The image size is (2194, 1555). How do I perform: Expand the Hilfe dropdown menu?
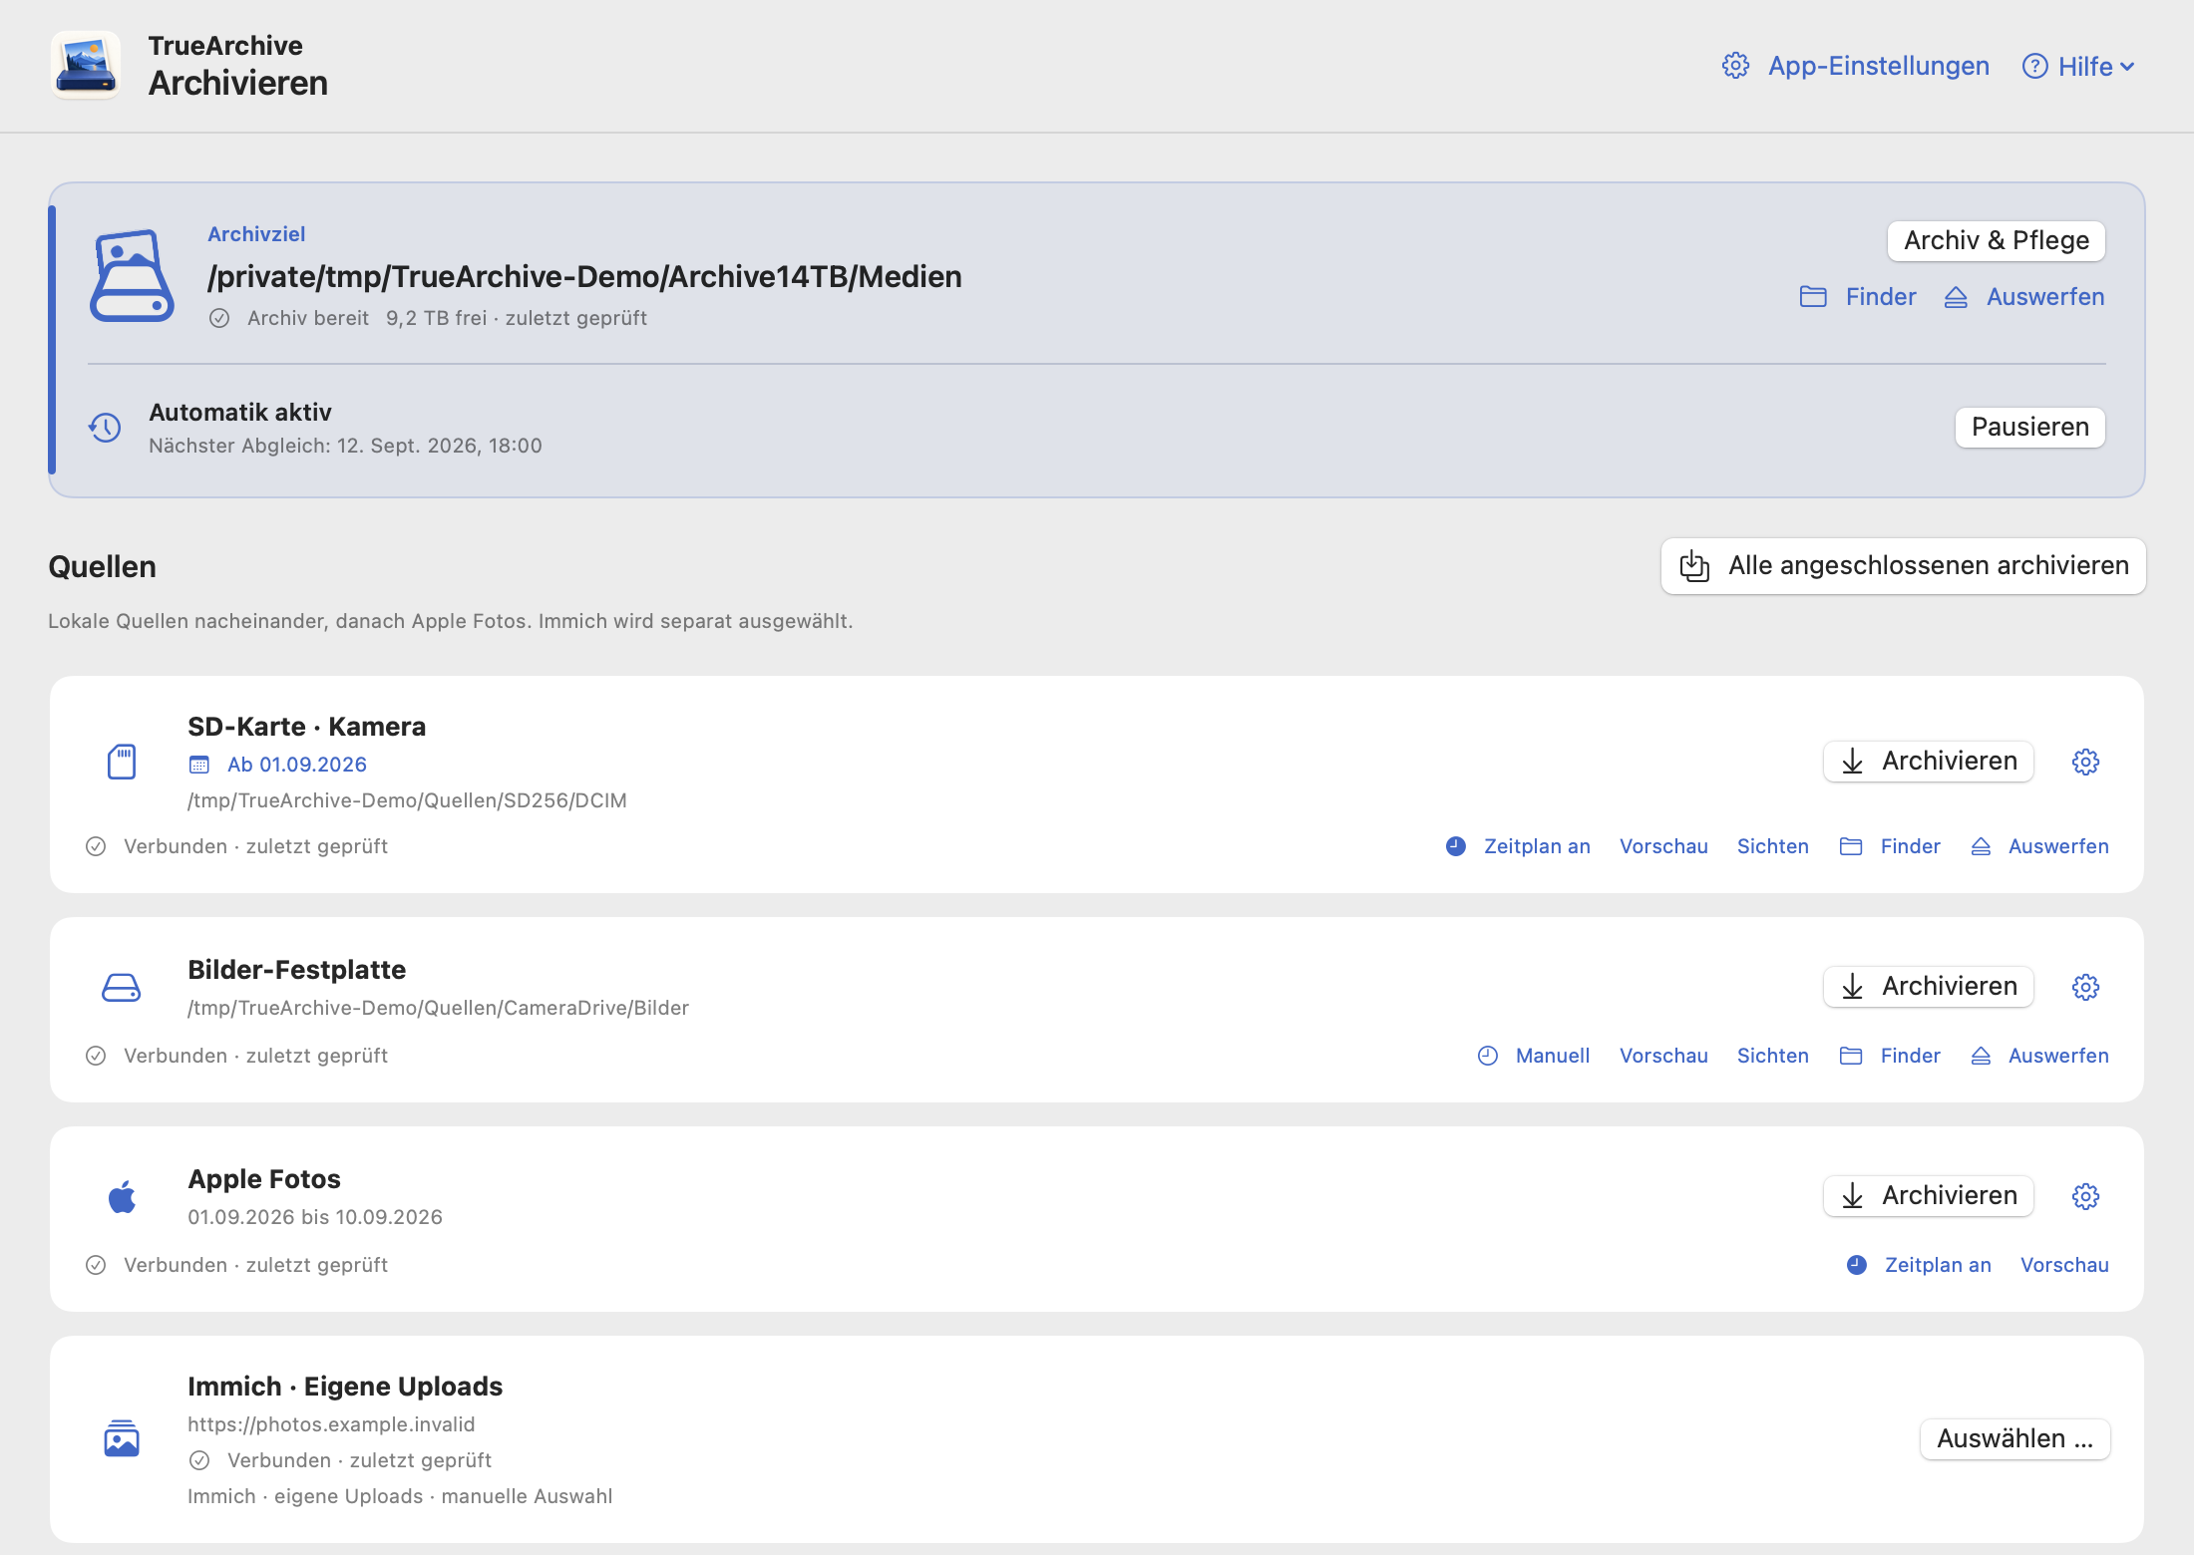pos(2078,67)
